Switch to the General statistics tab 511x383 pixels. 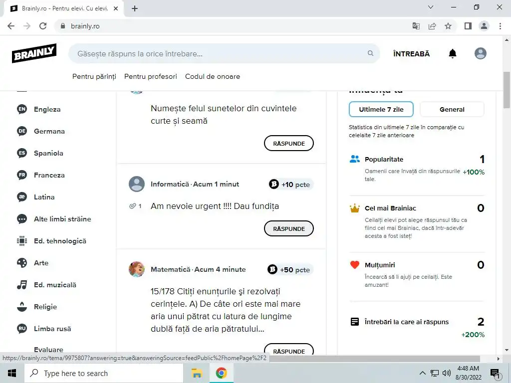coord(452,109)
